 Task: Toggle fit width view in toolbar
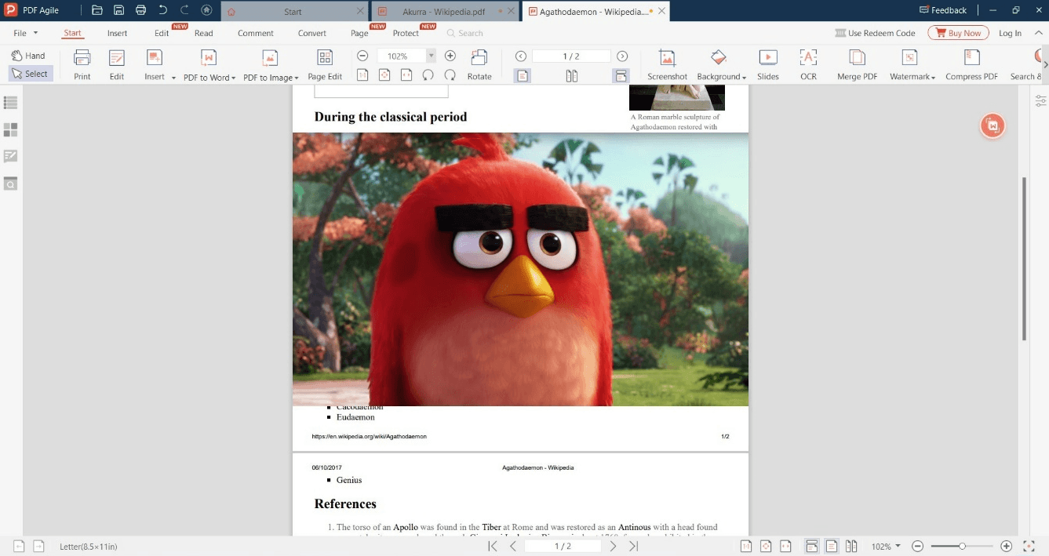point(406,75)
